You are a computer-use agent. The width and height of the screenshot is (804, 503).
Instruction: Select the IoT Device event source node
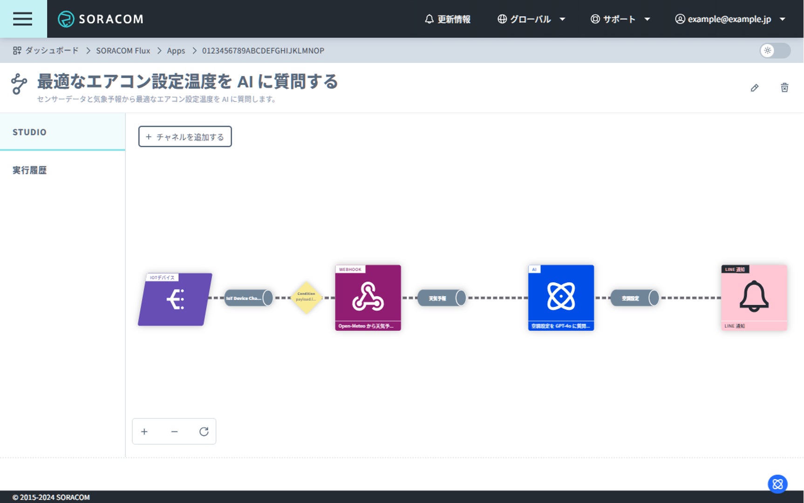point(175,299)
